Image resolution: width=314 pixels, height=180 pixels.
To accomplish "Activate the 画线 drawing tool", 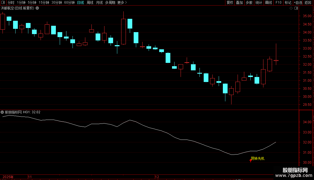I will tap(268, 2).
